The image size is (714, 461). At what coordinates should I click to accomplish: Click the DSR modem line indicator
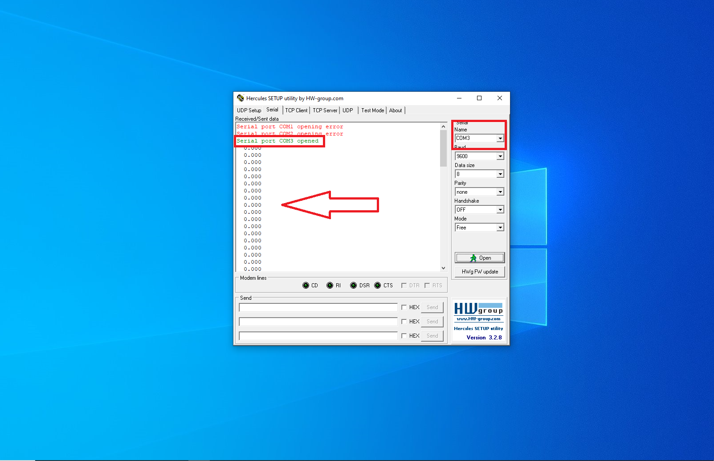[353, 286]
